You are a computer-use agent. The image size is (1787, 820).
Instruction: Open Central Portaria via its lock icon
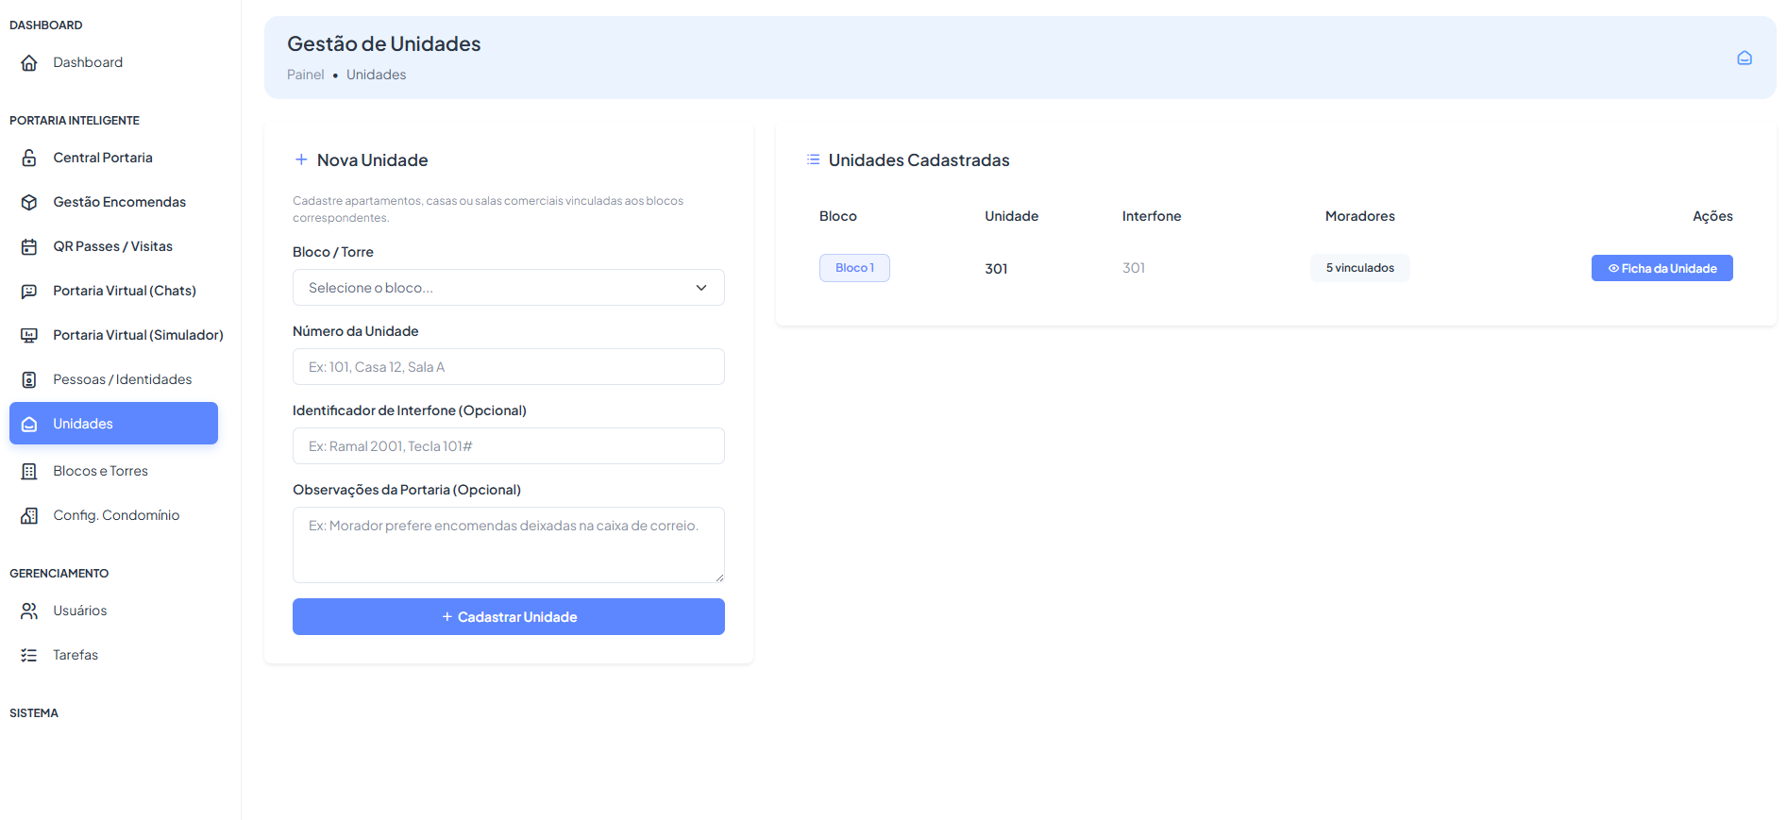click(x=29, y=158)
